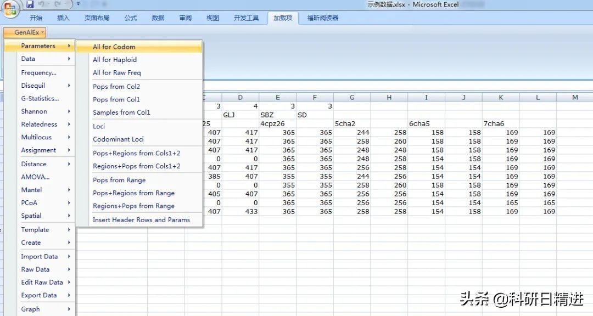Click the locus cell 6cha5
The image size is (593, 316).
[x=426, y=123]
